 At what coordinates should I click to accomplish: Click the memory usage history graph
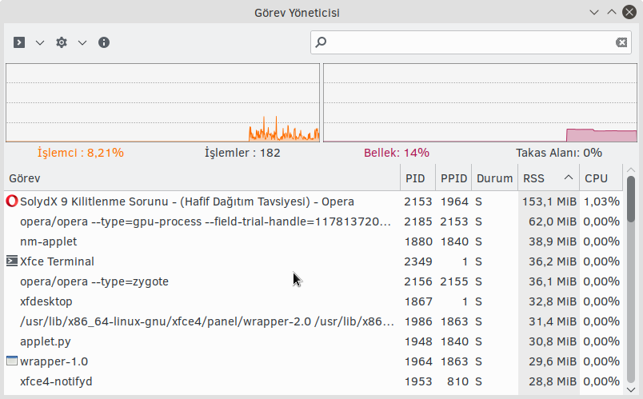(480, 102)
